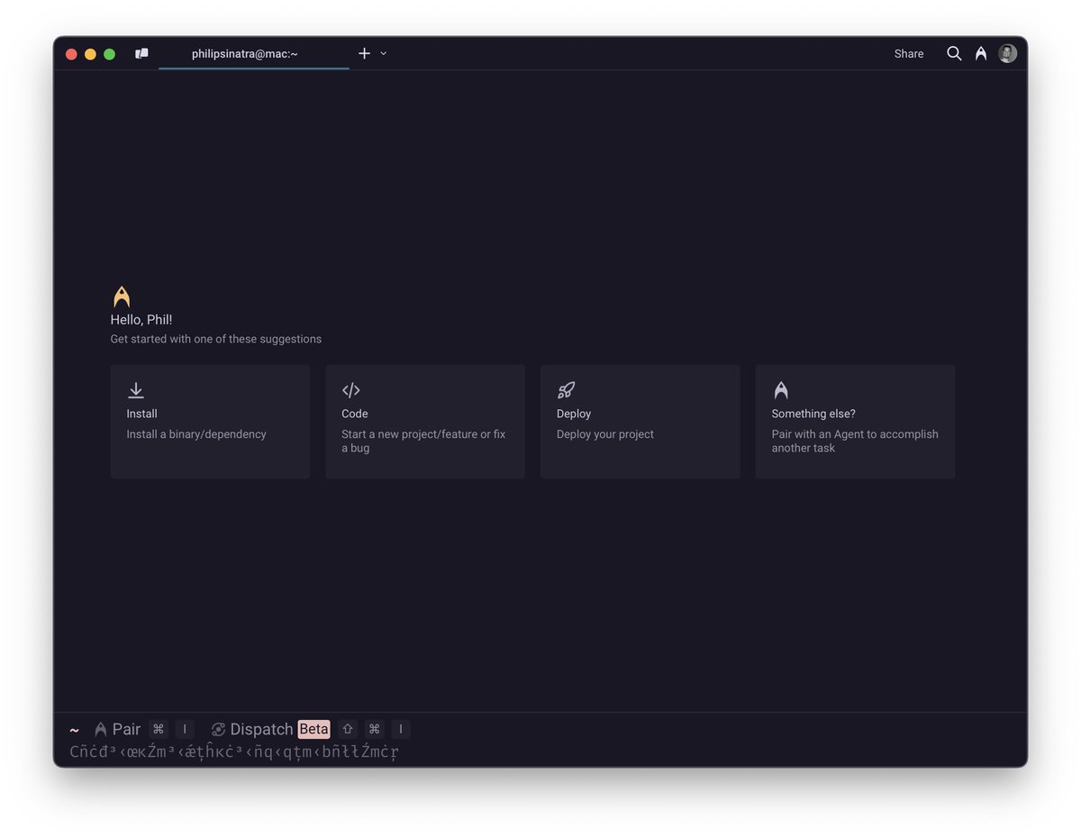The height and width of the screenshot is (838, 1081).
Task: Click the Pair agent icon
Action: click(x=101, y=730)
